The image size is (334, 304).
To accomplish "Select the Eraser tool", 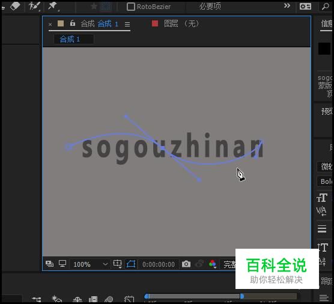I will tap(15, 6).
